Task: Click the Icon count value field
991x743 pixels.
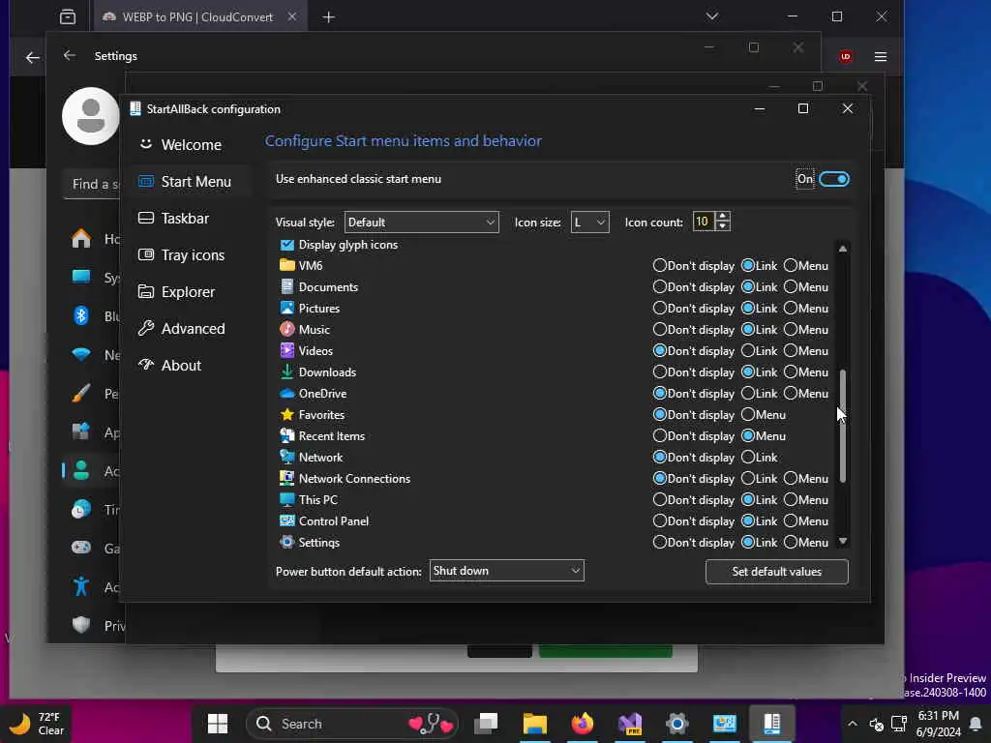Action: click(704, 222)
